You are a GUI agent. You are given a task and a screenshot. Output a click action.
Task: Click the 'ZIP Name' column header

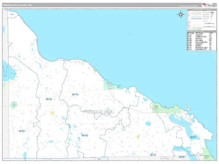coord(199,33)
